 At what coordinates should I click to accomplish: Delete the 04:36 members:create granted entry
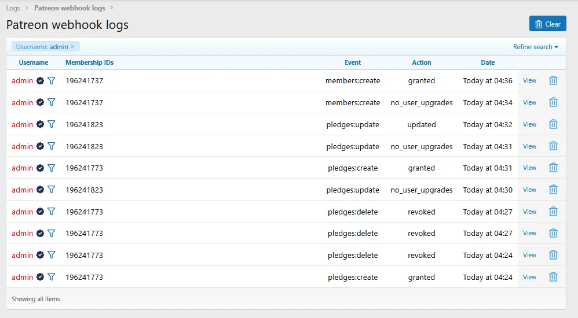tap(553, 80)
